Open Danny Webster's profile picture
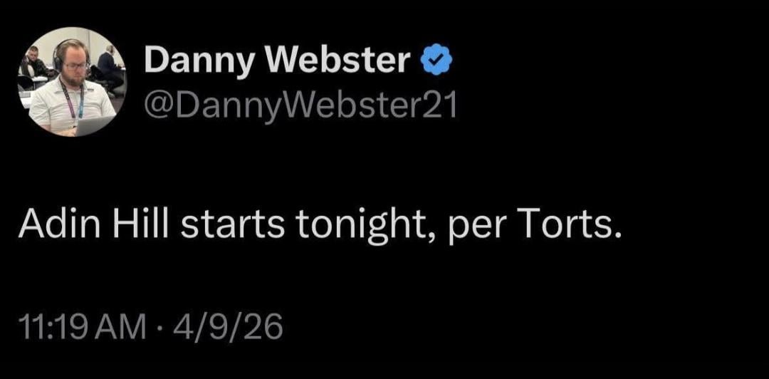769x379 pixels. (71, 82)
